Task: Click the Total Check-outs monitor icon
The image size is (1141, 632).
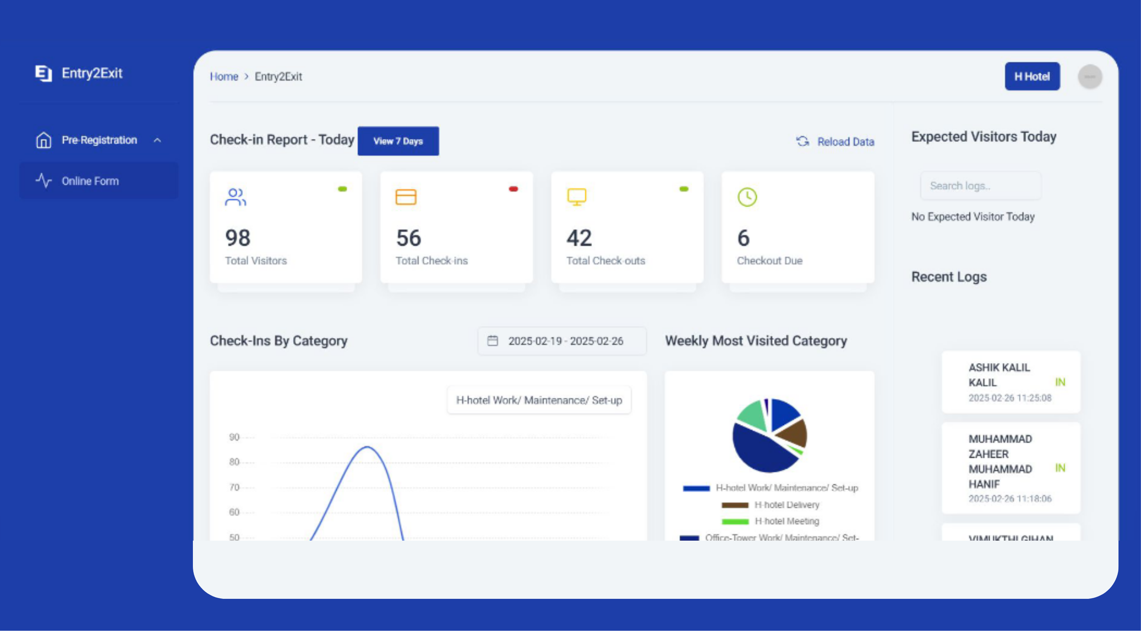Action: click(577, 197)
